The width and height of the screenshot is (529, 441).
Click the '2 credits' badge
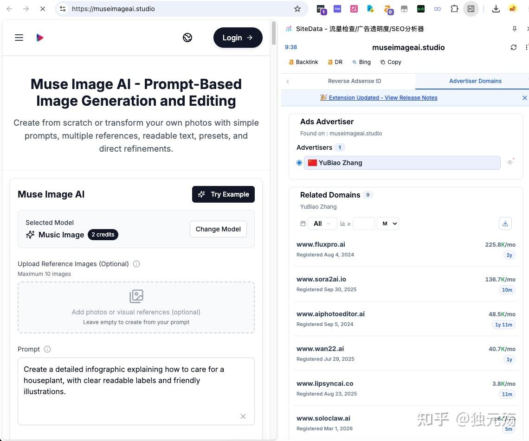[103, 235]
